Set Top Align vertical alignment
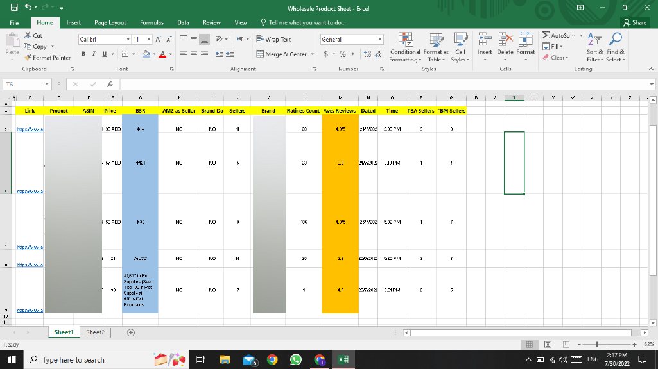The width and height of the screenshot is (658, 369). pyautogui.click(x=183, y=39)
